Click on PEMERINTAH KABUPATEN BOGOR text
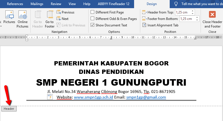 [x=111, y=63]
